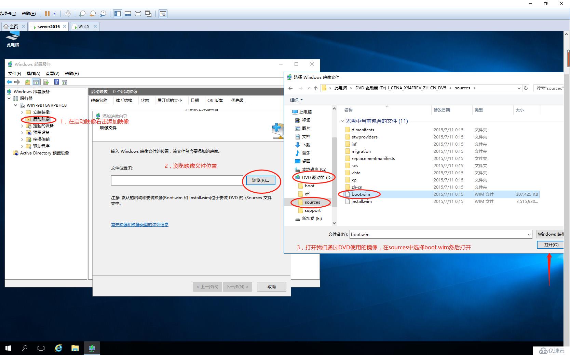570x355 pixels.
Task: Open the VMware 帮助(H) menu
Action: click(29, 14)
